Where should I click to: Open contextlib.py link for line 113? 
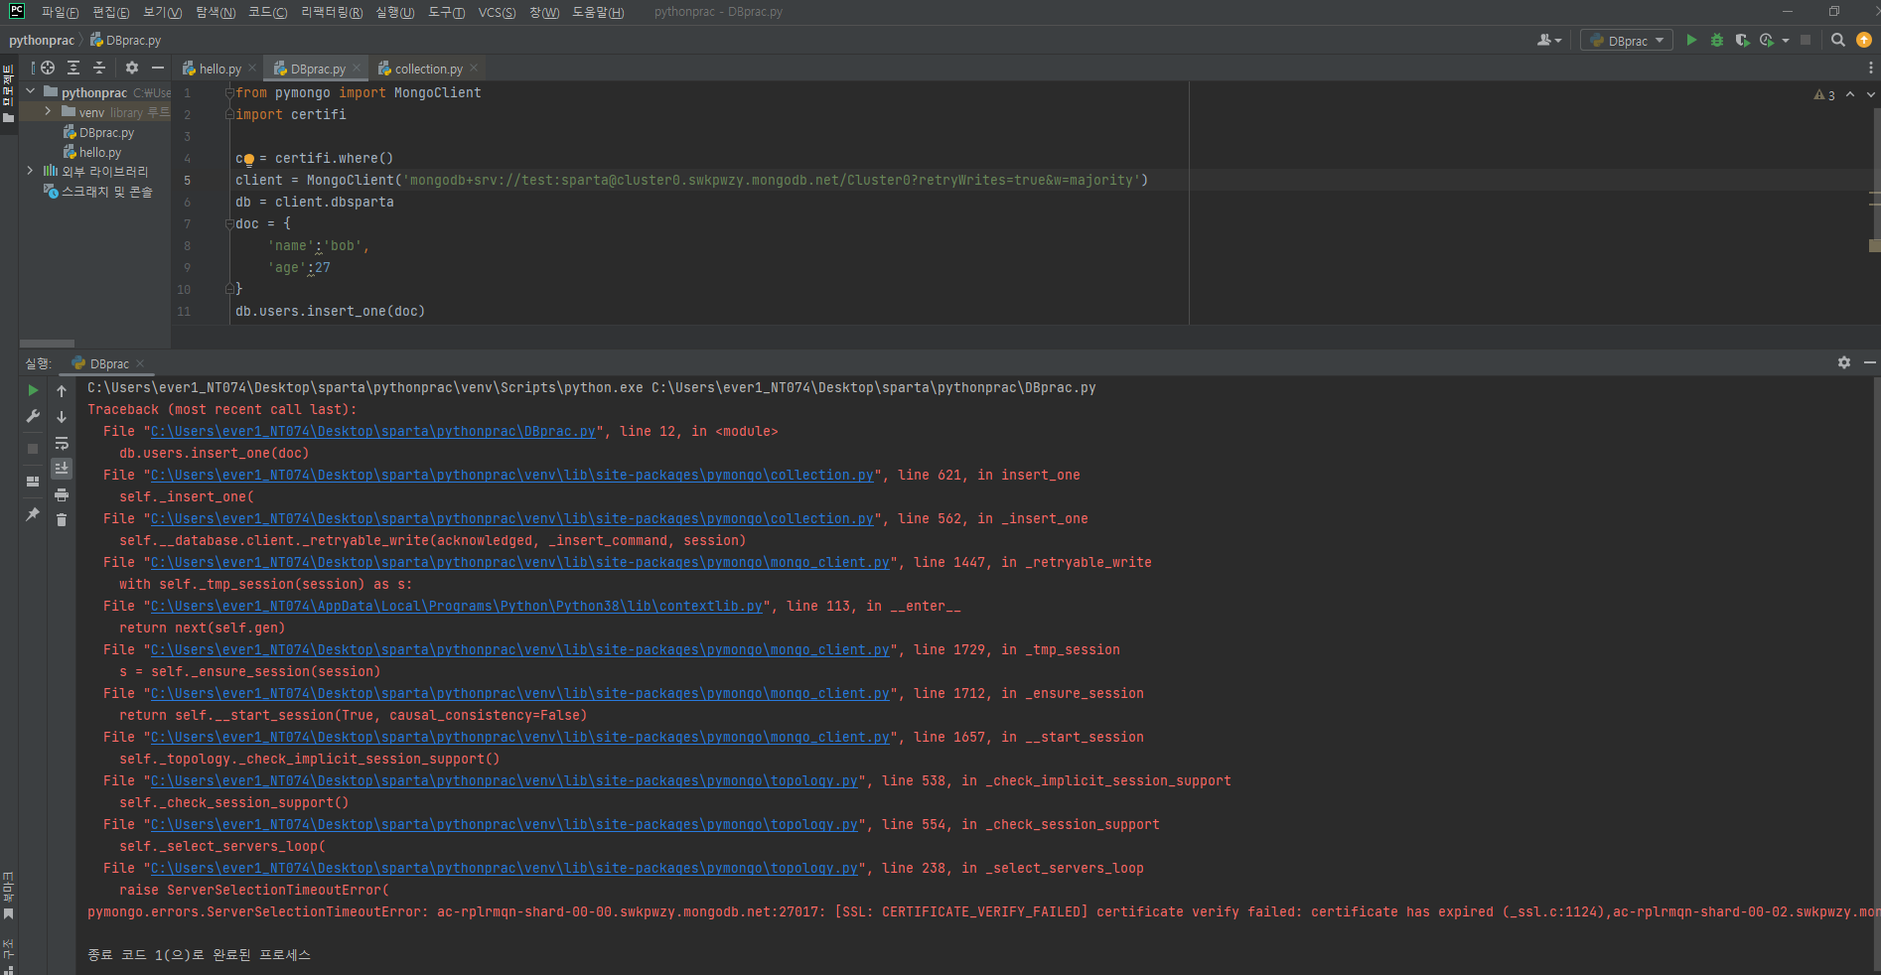pos(457,606)
